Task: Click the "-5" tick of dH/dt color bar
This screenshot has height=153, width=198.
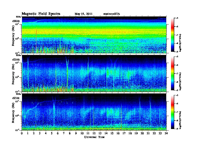Action: click(x=177, y=18)
